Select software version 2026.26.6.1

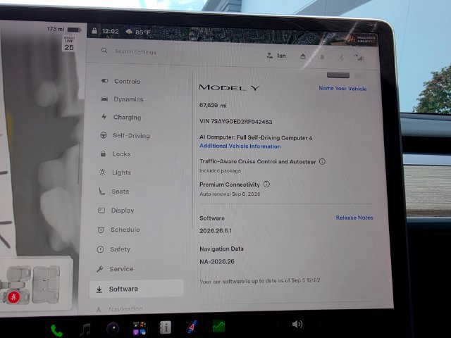coord(216,230)
